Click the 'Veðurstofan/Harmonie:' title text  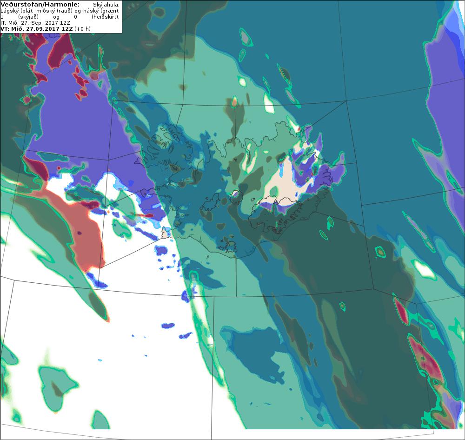(x=40, y=5)
